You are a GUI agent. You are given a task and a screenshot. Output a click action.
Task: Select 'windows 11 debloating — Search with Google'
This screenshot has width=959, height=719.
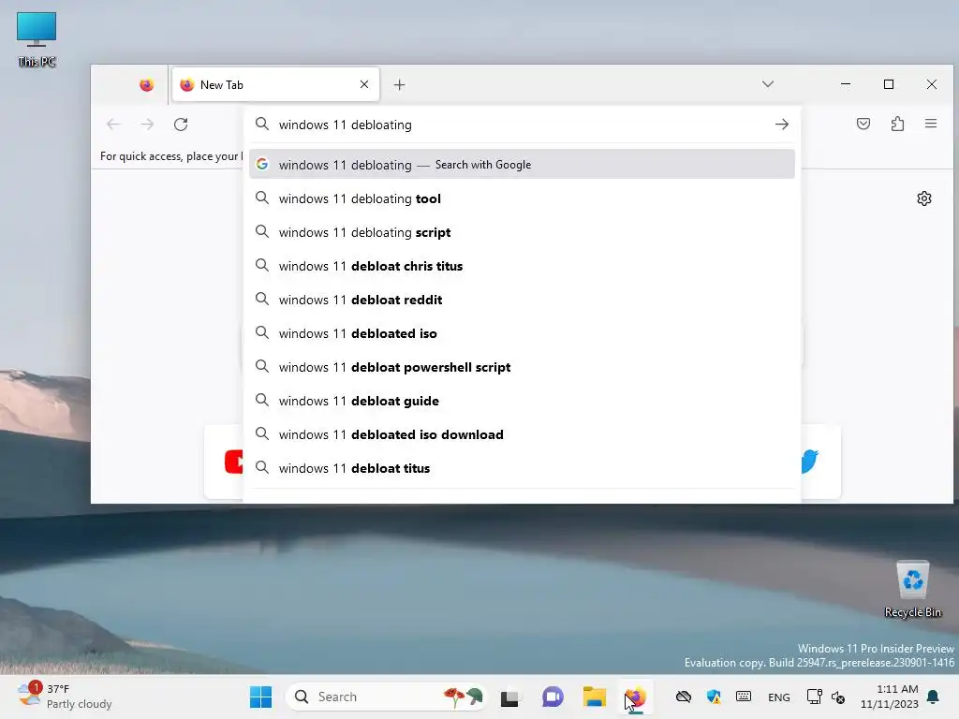[522, 165]
